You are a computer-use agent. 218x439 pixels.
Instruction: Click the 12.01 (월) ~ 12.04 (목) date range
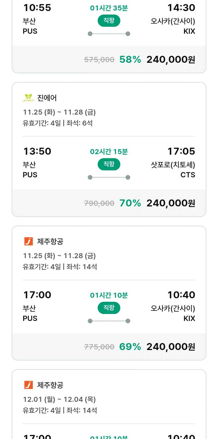click(59, 399)
